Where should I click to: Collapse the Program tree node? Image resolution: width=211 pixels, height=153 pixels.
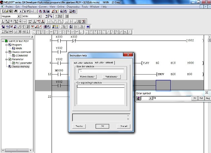[x=6, y=45]
